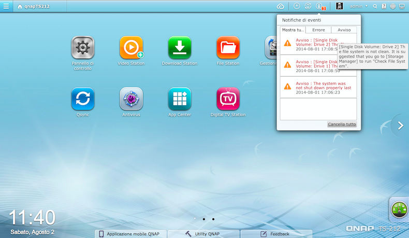
Task: Open Applicazione mobile QNAP link
Action: (130, 234)
